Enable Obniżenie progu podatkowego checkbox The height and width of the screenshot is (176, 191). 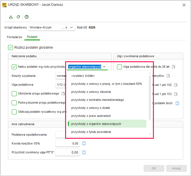click(x=14, y=94)
